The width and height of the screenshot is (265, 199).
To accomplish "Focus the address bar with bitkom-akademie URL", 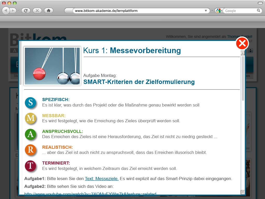I will 137,11.
